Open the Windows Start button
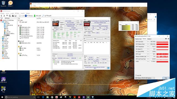 pyautogui.click(x=2, y=97)
